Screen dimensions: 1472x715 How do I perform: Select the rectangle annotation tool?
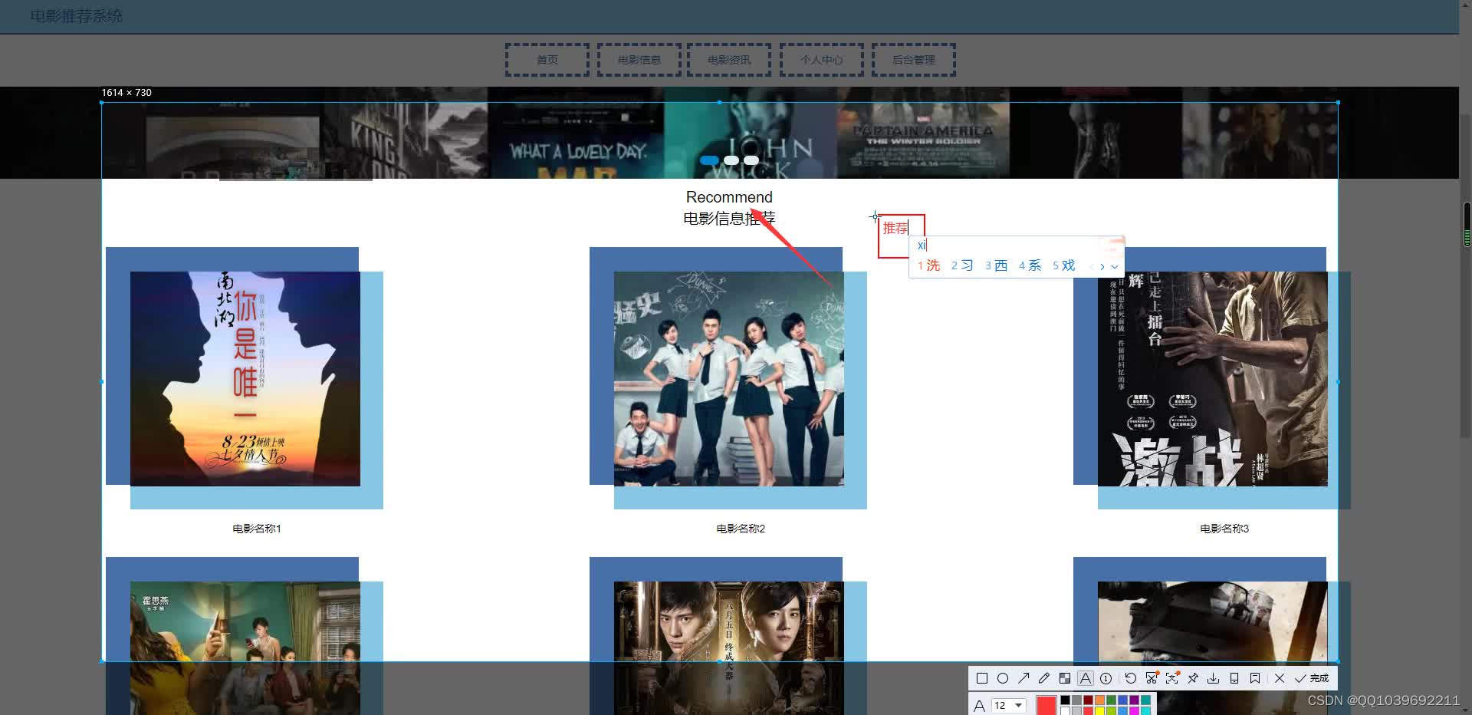[982, 678]
